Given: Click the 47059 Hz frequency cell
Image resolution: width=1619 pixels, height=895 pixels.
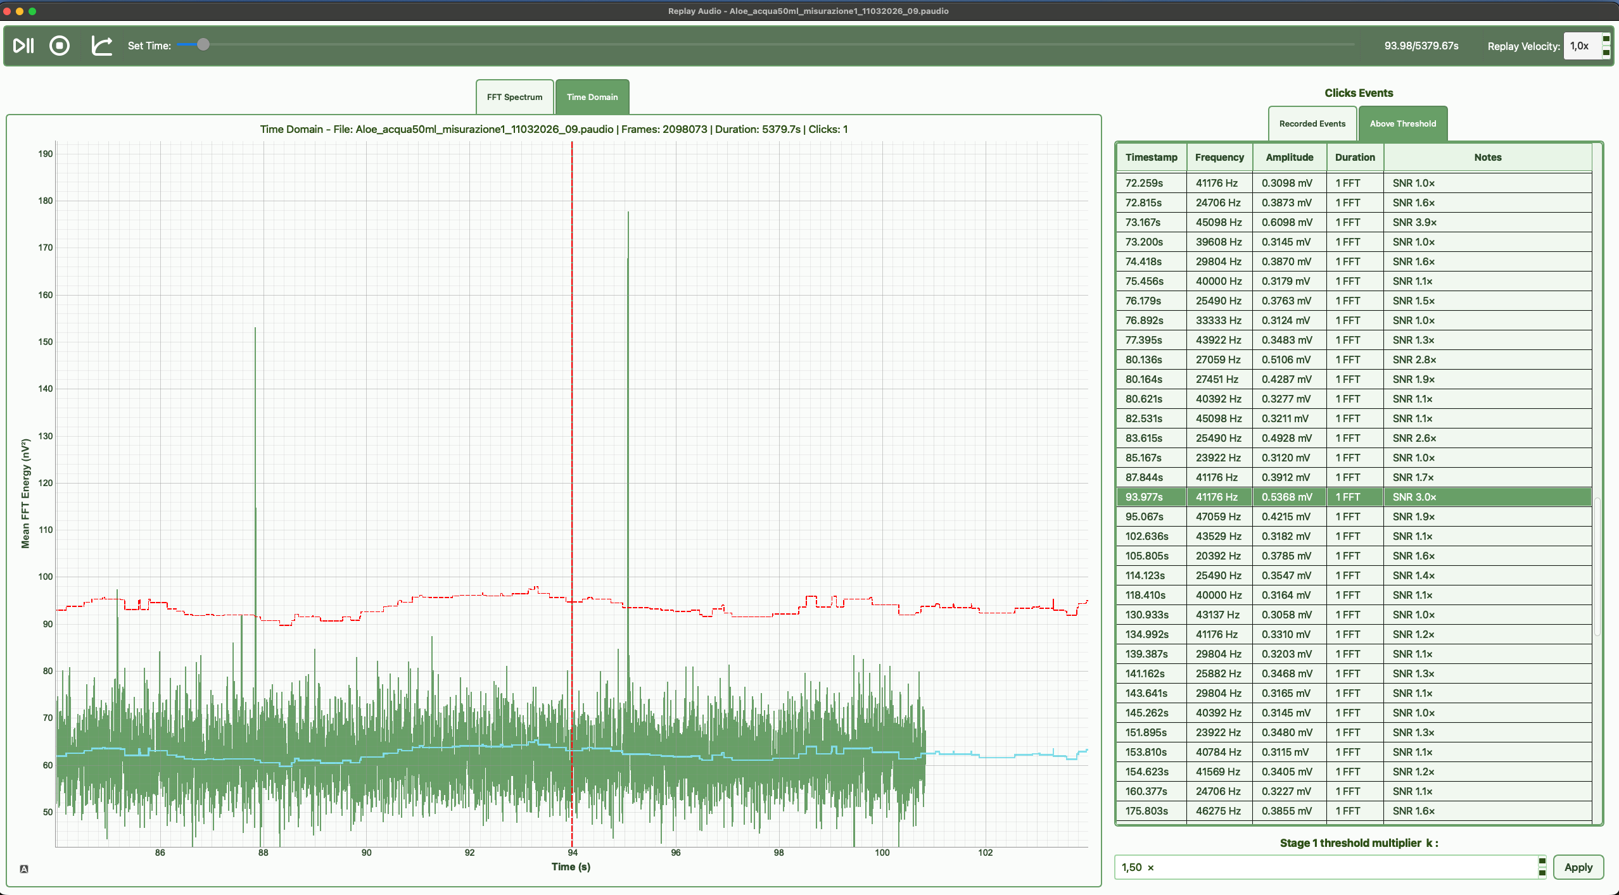Looking at the screenshot, I should pos(1219,516).
